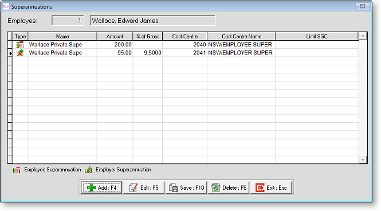Image resolution: width=381 pixels, height=211 pixels.
Task: Select the row selector for the 200.00 entry
Action: coord(10,45)
